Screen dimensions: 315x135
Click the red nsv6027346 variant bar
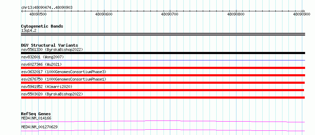tap(163, 68)
